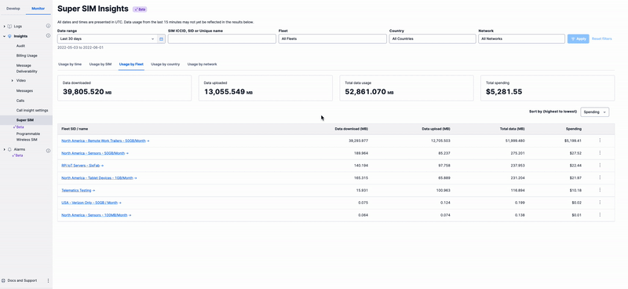Click the Data download (MB) column header
Image resolution: width=628 pixels, height=289 pixels.
click(x=351, y=129)
